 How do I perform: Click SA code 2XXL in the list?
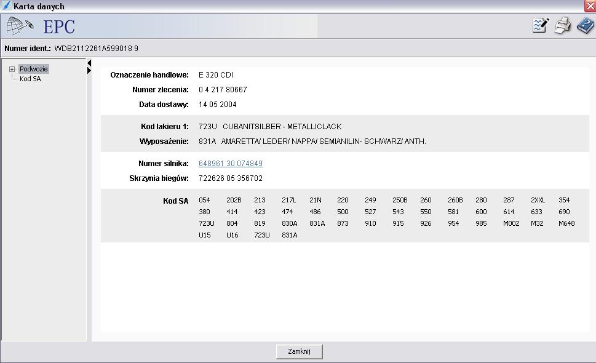click(538, 200)
